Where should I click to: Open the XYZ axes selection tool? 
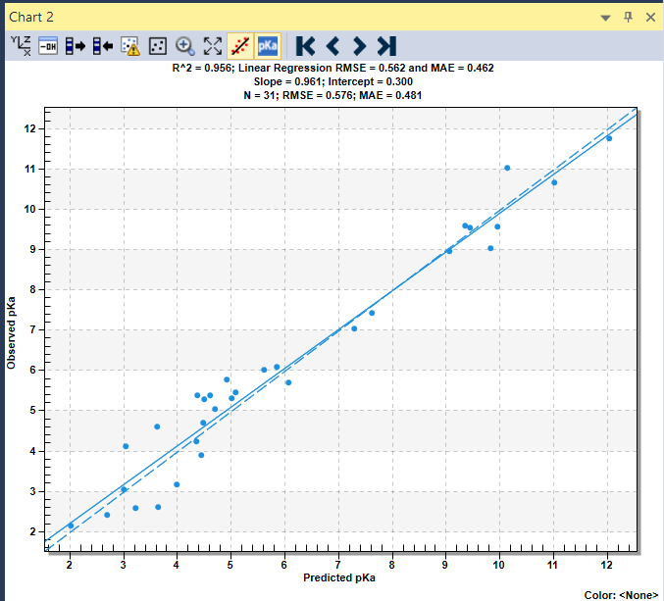[x=21, y=46]
